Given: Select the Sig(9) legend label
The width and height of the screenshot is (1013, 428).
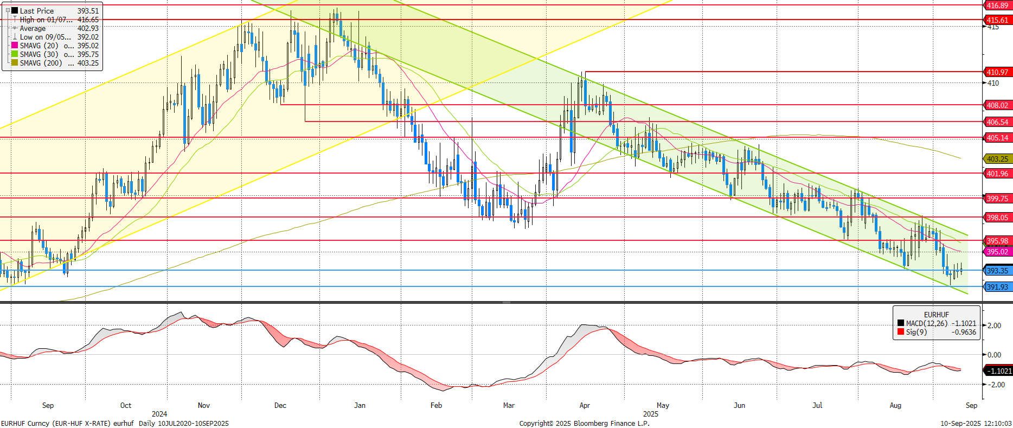Looking at the screenshot, I should coord(916,332).
